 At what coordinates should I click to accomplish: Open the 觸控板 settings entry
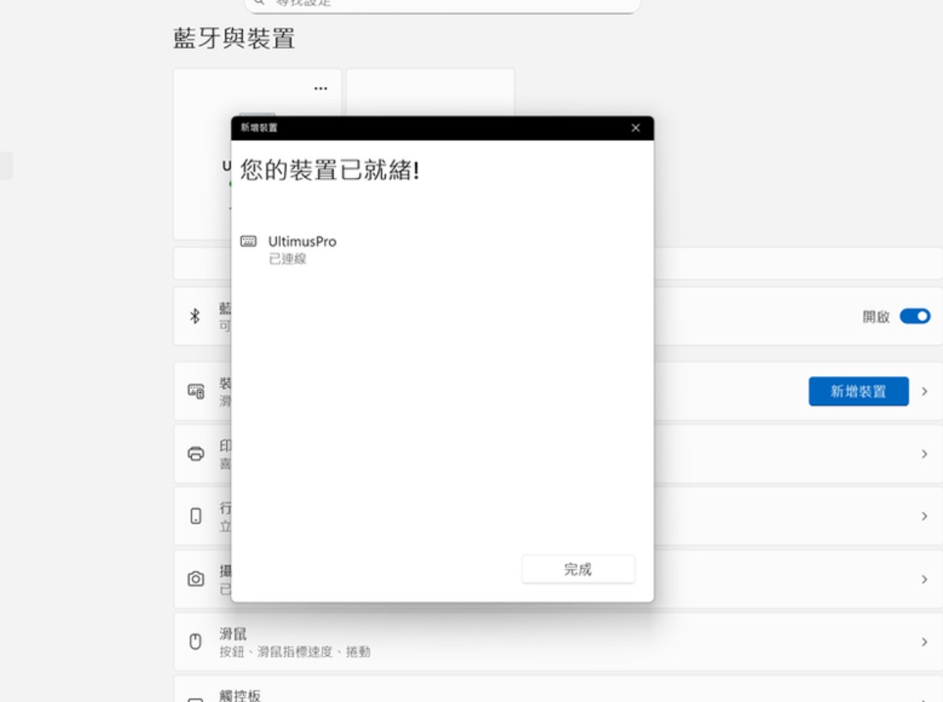[241, 695]
